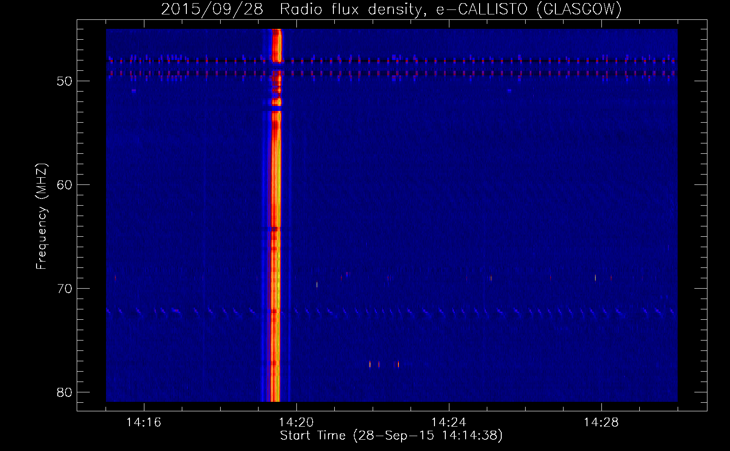Click the 60 frequency tick label
Viewport: 730px width, 451px height.
click(65, 185)
